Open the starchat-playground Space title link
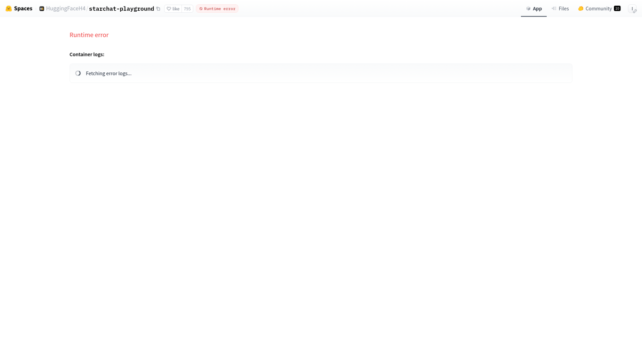This screenshot has height=361, width=642. tap(121, 8)
